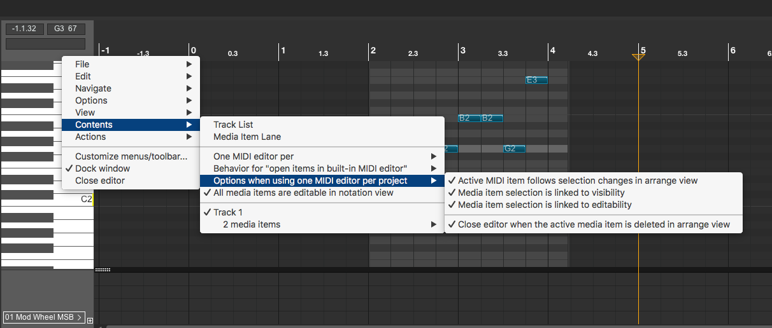Screen dimensions: 772x328
Task: Select the E3 MIDI note
Action: point(536,80)
